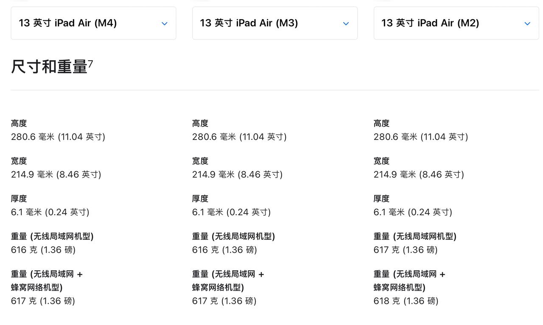
Task: Open footnote 7 beside 尺寸和重量 heading
Action: point(90,64)
